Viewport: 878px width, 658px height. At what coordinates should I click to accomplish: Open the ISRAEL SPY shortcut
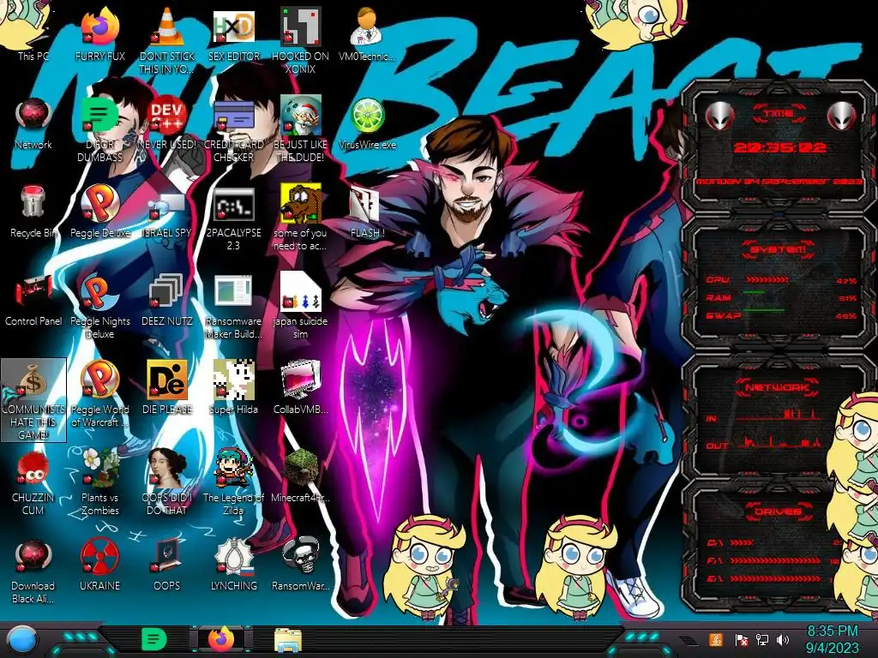167,206
